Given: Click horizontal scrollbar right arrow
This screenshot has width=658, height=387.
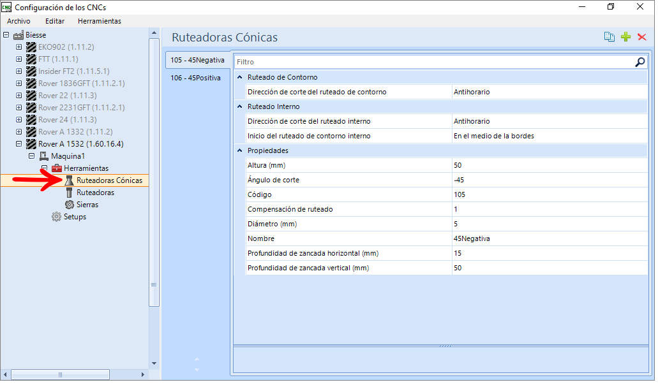Looking at the screenshot, I should 144,376.
